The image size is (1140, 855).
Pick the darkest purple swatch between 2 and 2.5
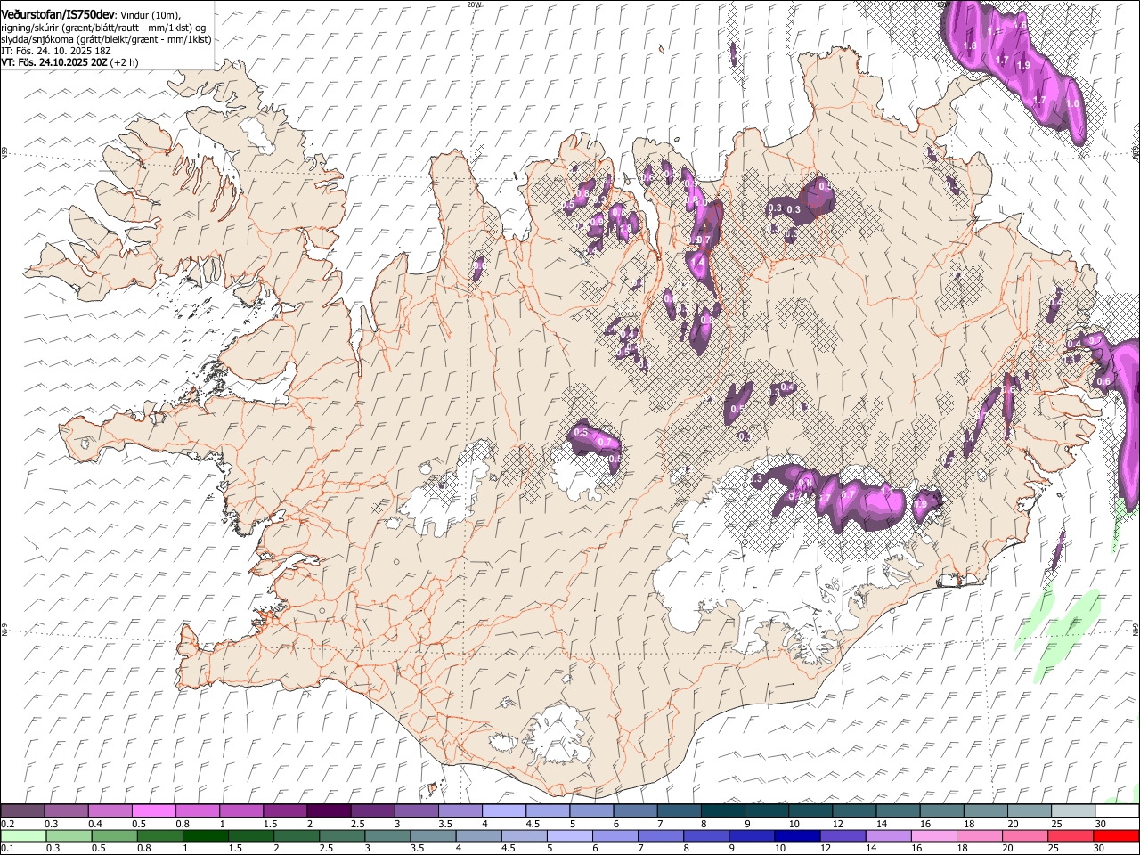click(329, 810)
